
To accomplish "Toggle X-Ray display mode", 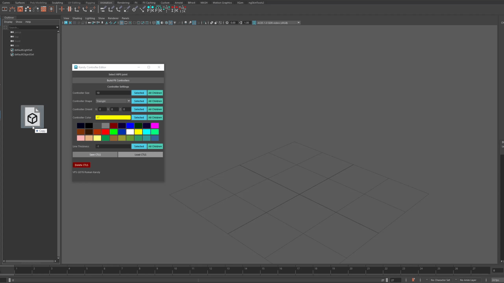I will pyautogui.click(x=211, y=23).
